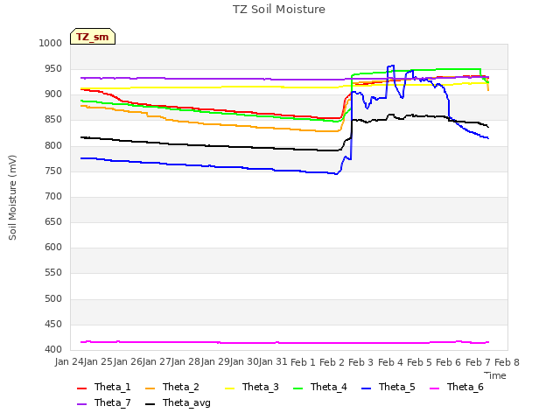Click the 800 y-axis tick value
This screenshot has width=560, height=420.
click(x=53, y=145)
